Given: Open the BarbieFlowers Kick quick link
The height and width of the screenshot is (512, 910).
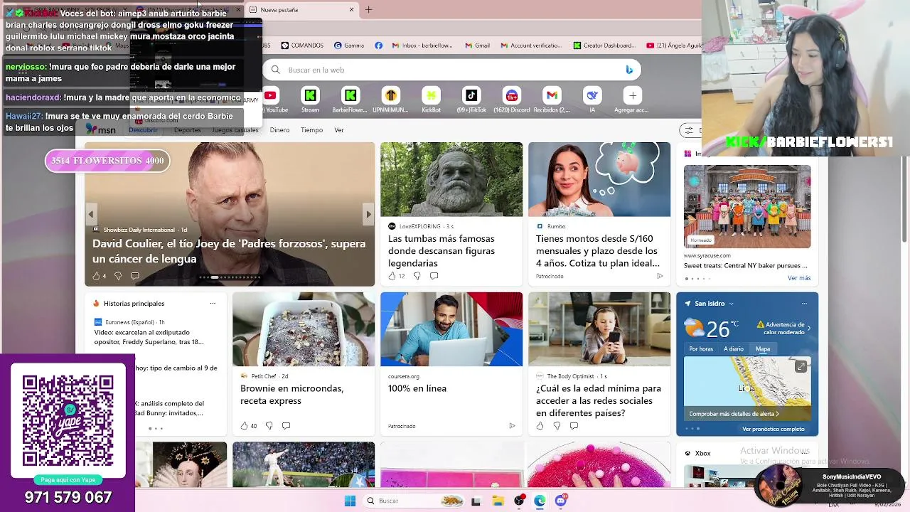Looking at the screenshot, I should (350, 100).
